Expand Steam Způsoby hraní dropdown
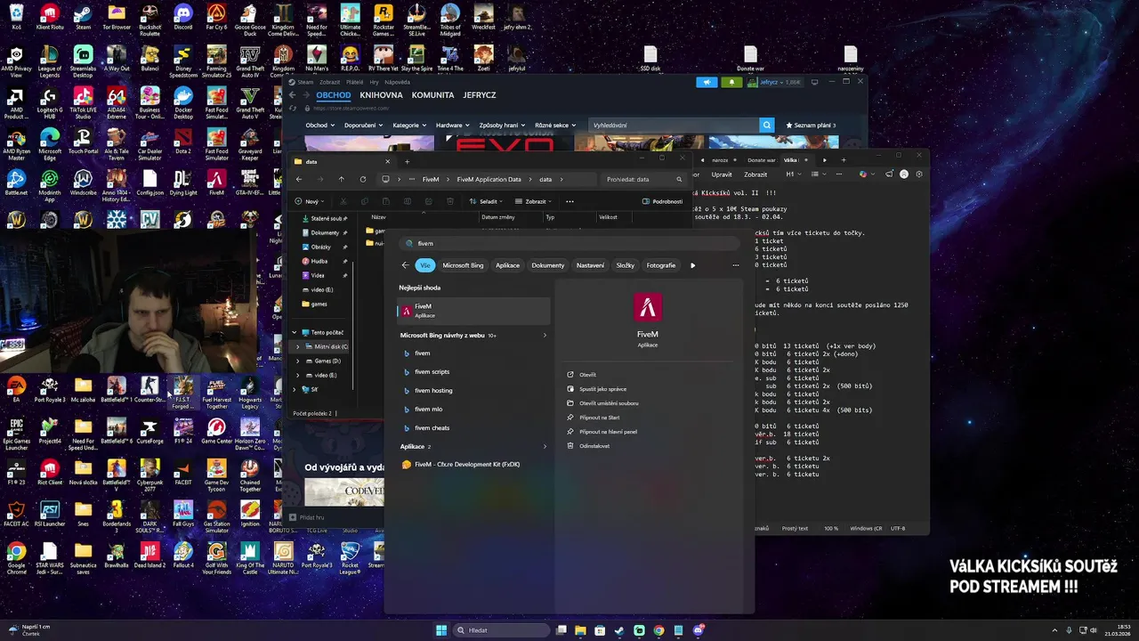Viewport: 1139px width, 641px height. click(502, 126)
